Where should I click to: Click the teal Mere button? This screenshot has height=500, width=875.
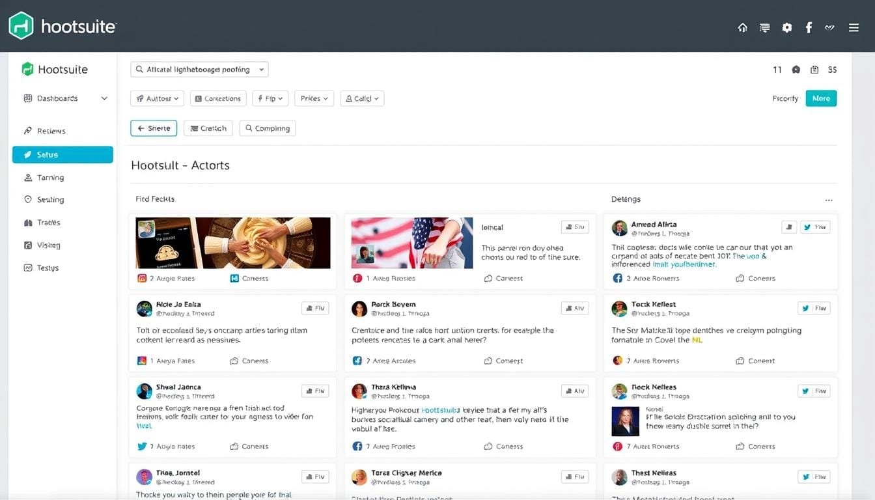tap(820, 98)
